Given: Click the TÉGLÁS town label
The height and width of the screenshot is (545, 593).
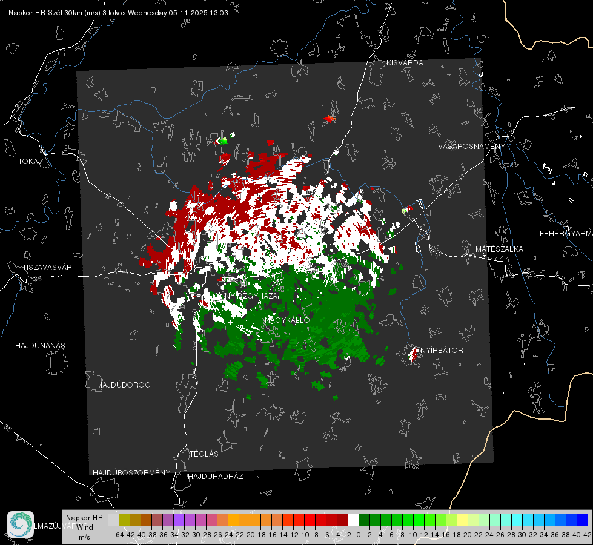Looking at the screenshot, I should click(x=204, y=454).
